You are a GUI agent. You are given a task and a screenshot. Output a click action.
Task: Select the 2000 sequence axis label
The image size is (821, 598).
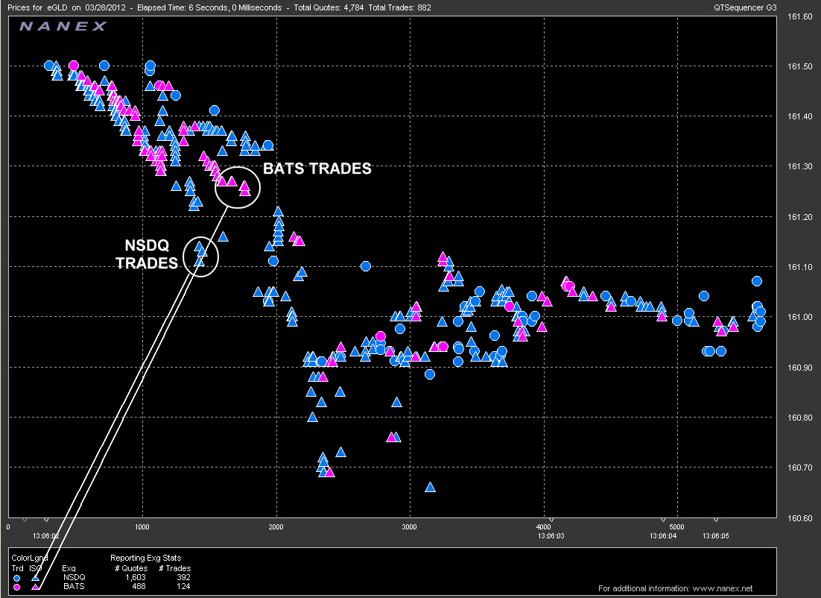(276, 526)
